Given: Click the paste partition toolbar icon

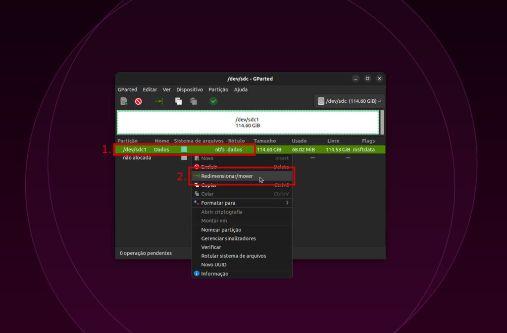Looking at the screenshot, I should tap(194, 101).
